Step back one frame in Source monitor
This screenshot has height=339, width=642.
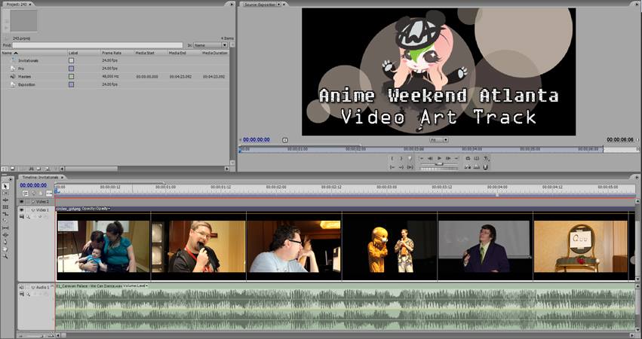coord(430,158)
